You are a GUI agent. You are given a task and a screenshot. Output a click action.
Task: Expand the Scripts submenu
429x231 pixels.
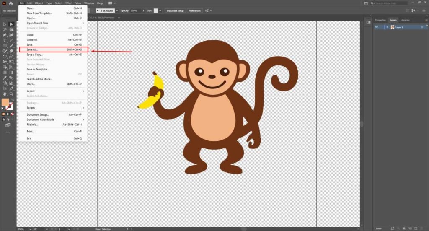click(53, 108)
